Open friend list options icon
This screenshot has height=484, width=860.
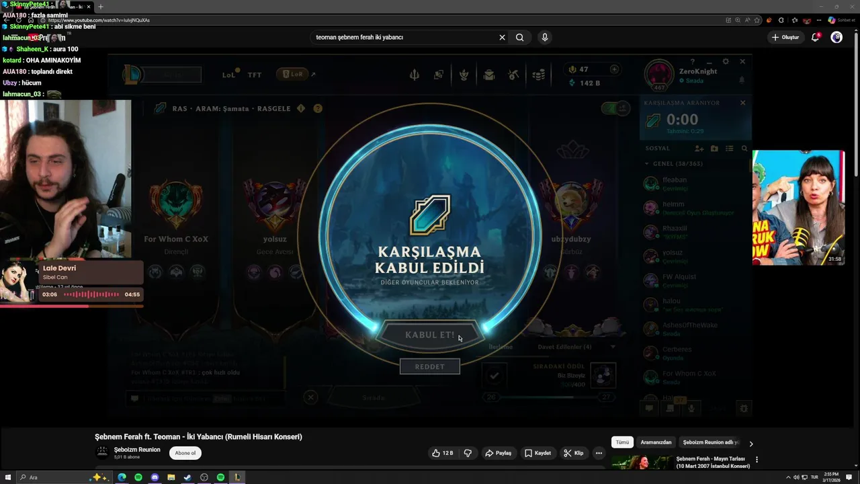tap(729, 149)
